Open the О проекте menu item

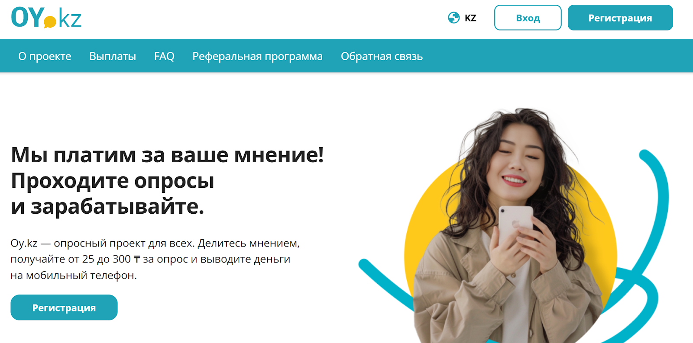[x=45, y=56]
